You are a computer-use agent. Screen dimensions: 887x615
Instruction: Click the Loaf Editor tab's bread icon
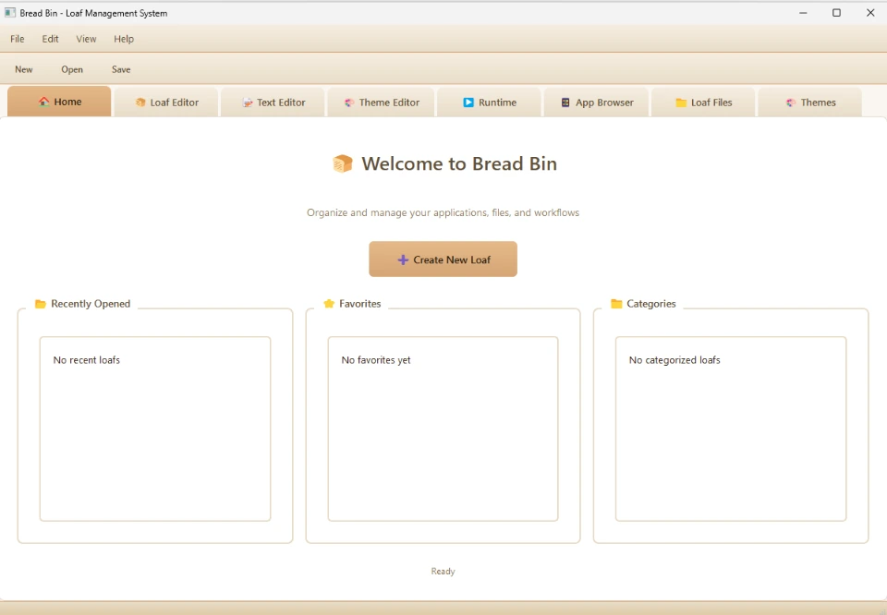(x=140, y=102)
